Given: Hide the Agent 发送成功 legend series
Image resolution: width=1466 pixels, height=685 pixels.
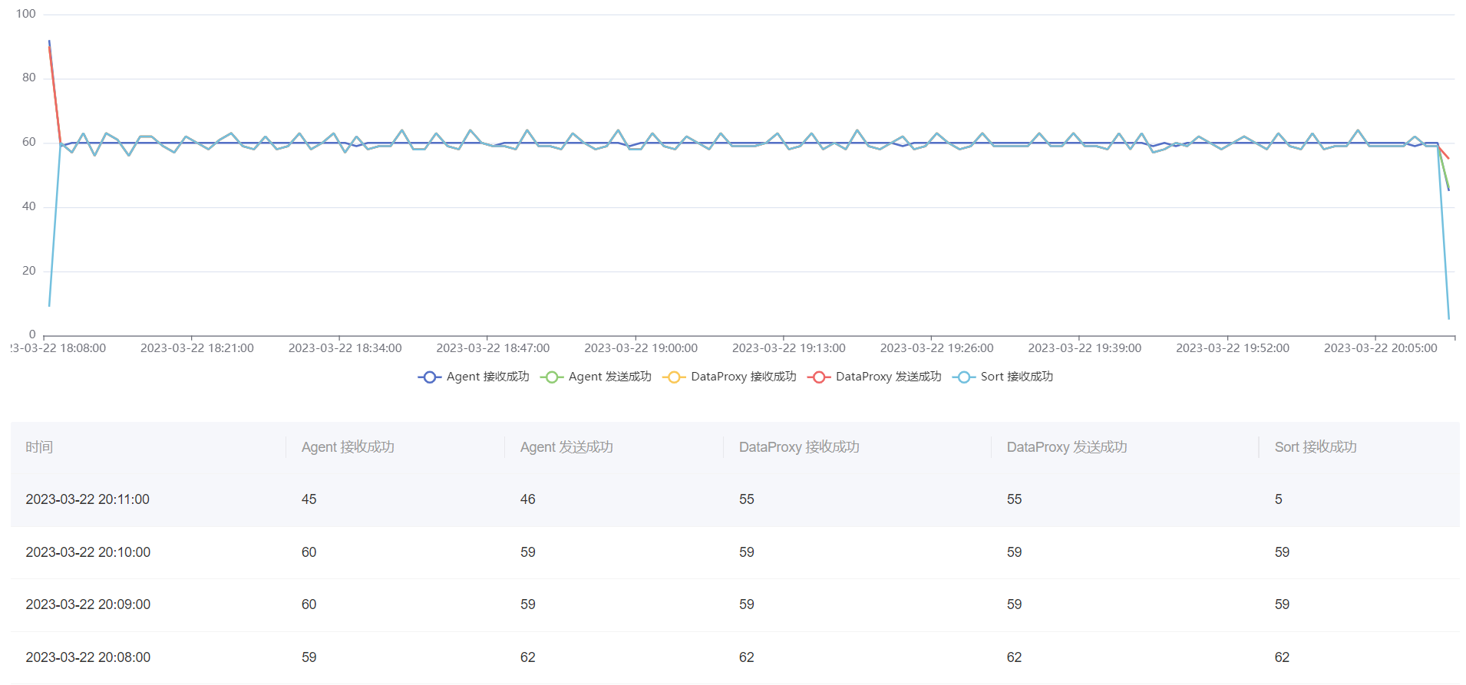Looking at the screenshot, I should point(596,377).
